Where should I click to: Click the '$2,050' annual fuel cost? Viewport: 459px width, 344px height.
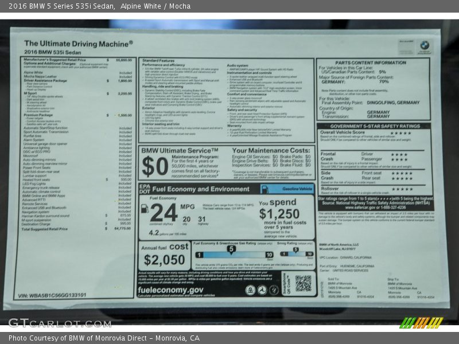click(x=164, y=260)
